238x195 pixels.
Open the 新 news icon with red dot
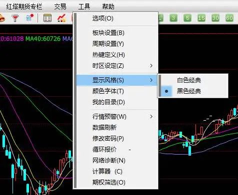tap(29, 18)
